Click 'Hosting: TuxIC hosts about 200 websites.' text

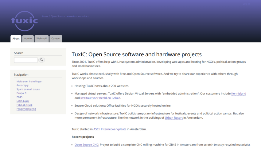point(102,86)
